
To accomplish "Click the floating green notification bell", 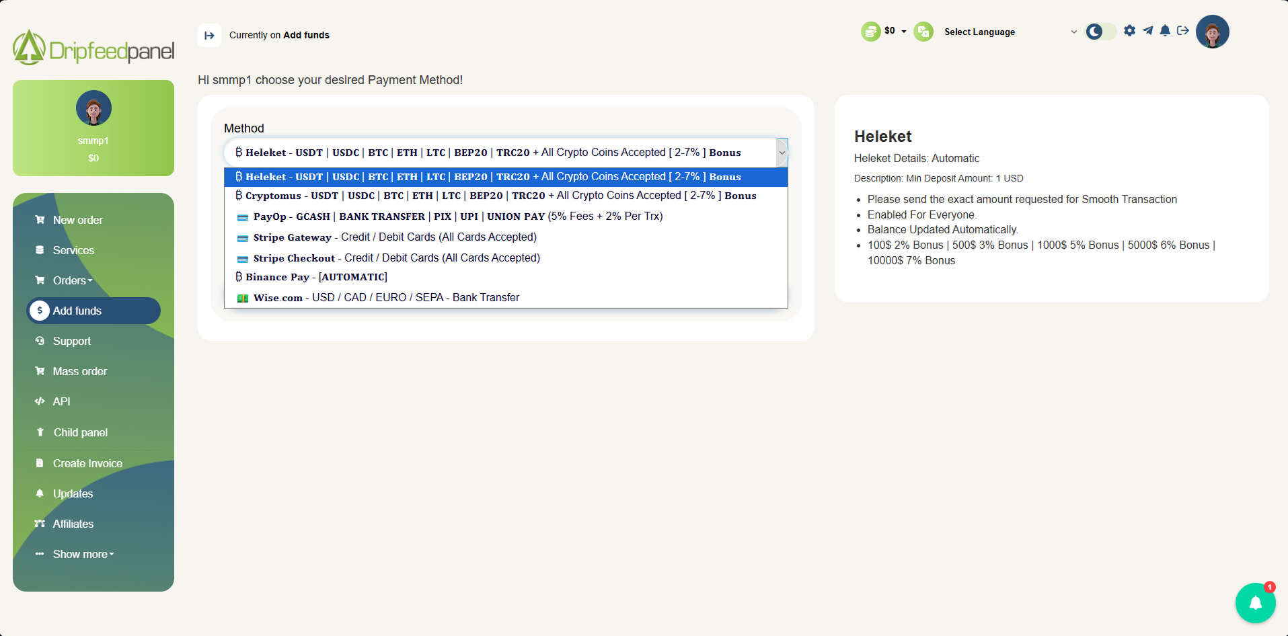I will pos(1255,603).
